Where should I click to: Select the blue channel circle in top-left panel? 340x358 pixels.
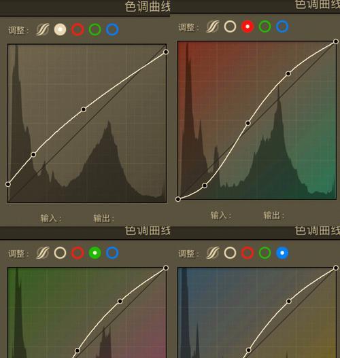click(112, 29)
